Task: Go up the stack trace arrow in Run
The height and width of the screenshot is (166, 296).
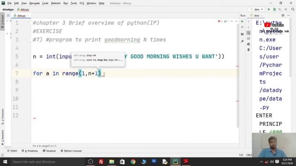Action: click(248, 22)
